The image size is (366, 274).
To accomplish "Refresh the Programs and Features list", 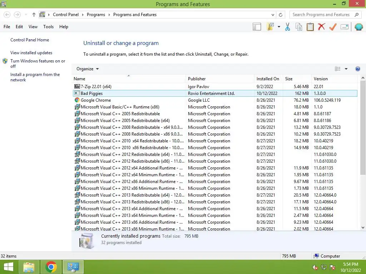I will point(281,15).
